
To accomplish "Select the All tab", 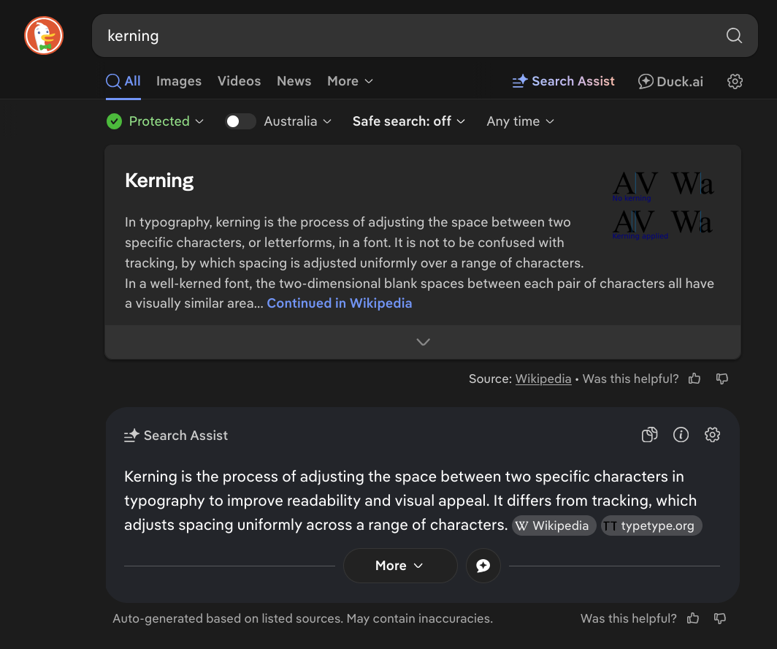I will pyautogui.click(x=123, y=81).
